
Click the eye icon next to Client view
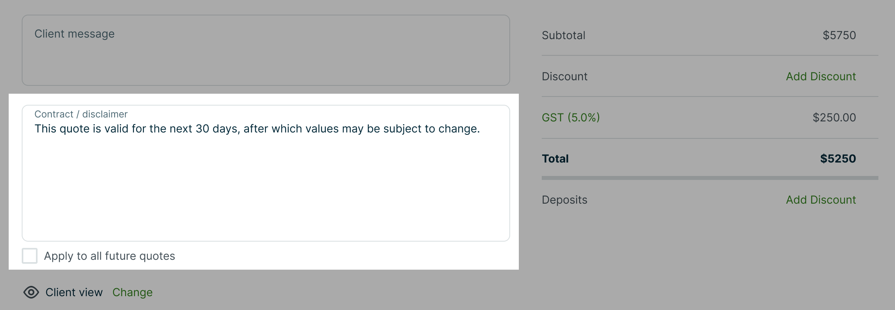tap(31, 292)
